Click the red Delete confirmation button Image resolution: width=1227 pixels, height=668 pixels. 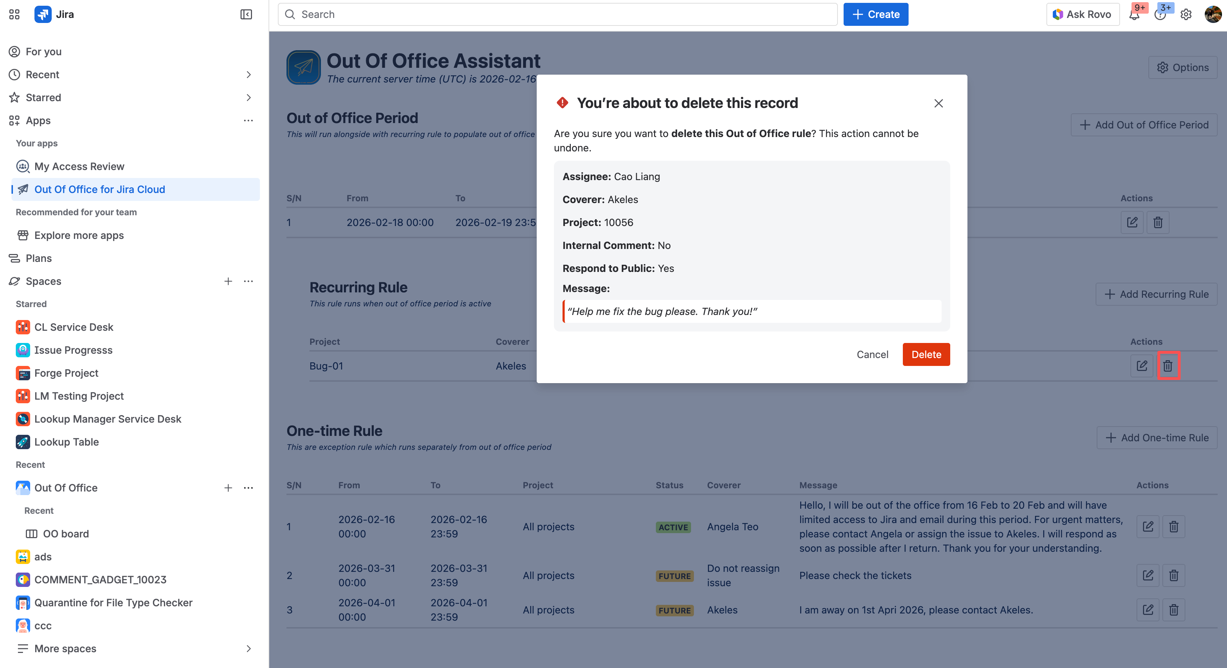click(x=925, y=354)
